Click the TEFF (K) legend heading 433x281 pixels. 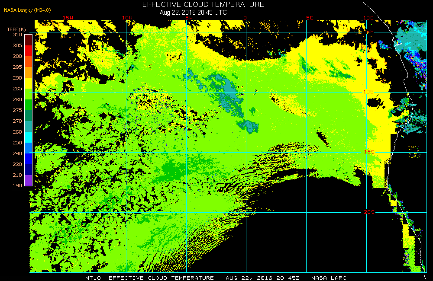click(16, 29)
